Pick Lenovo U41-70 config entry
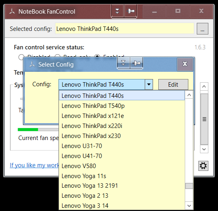This screenshot has height=211, width=218. (x=122, y=156)
